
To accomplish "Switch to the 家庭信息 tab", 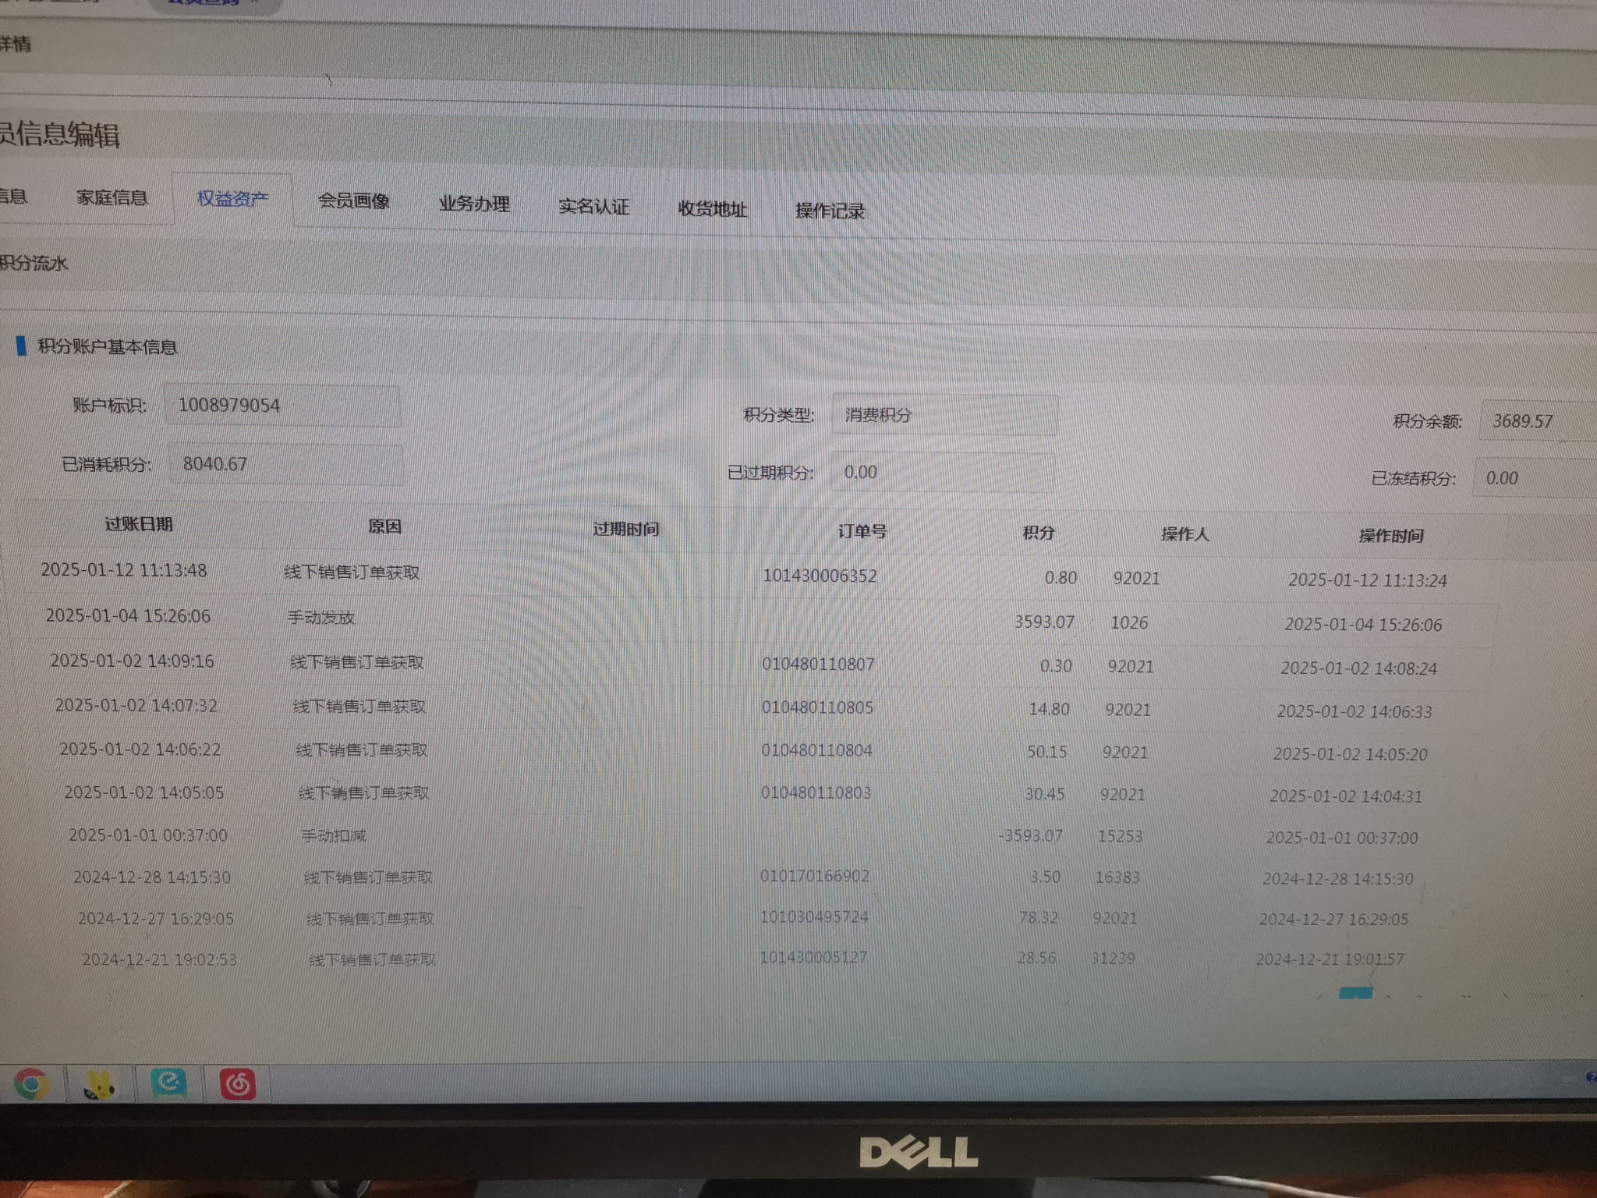I will pyautogui.click(x=112, y=197).
